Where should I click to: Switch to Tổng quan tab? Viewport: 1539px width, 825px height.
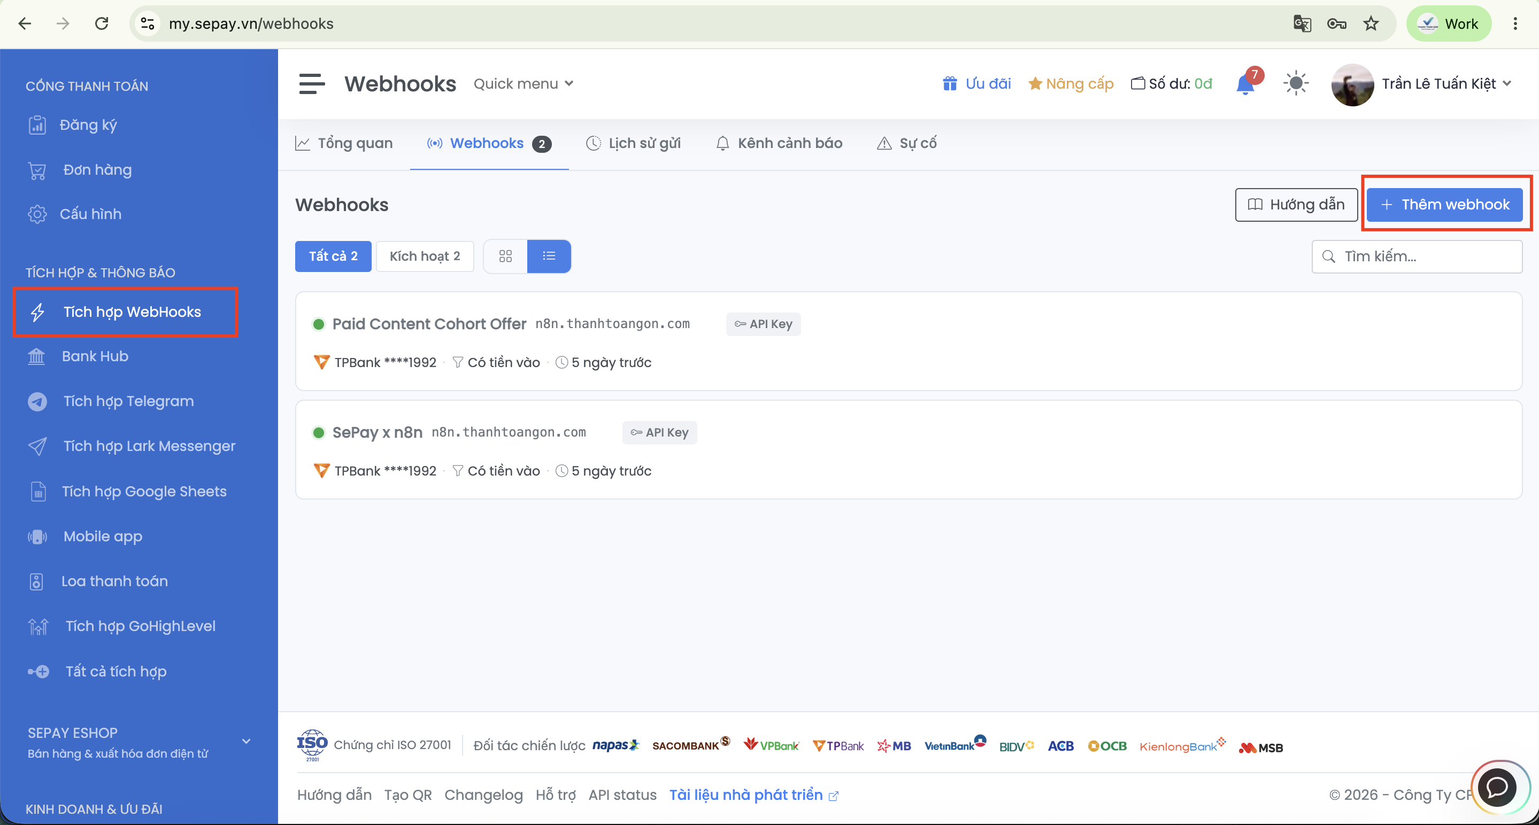(x=344, y=143)
